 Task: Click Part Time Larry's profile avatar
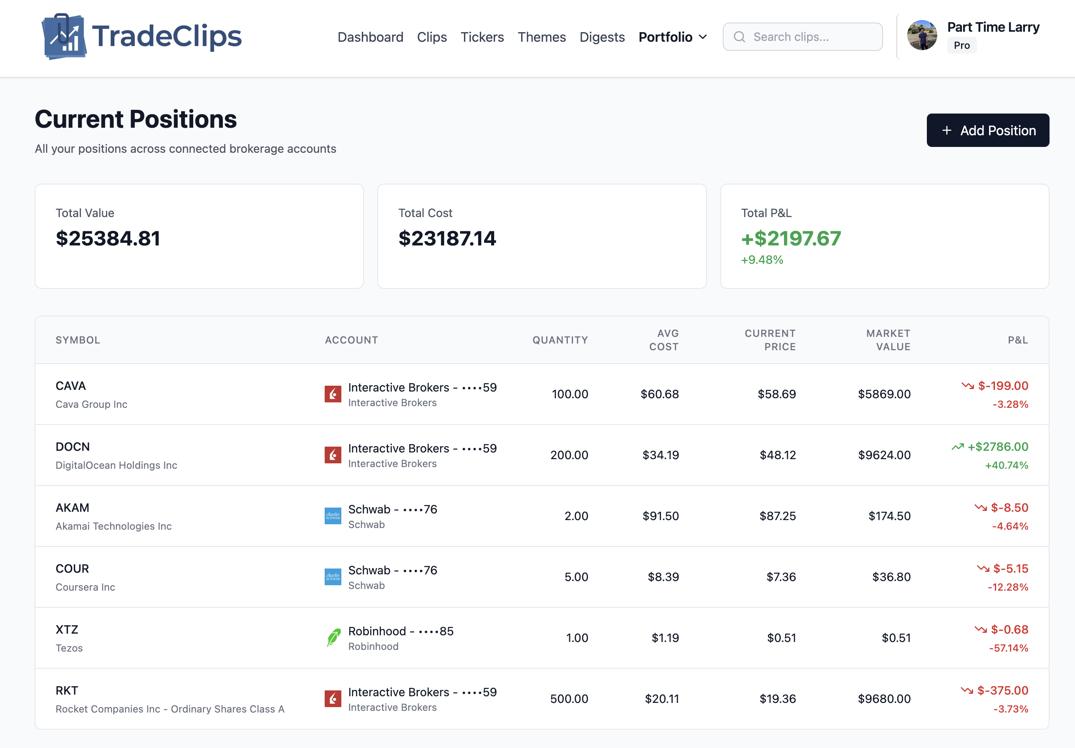click(921, 35)
